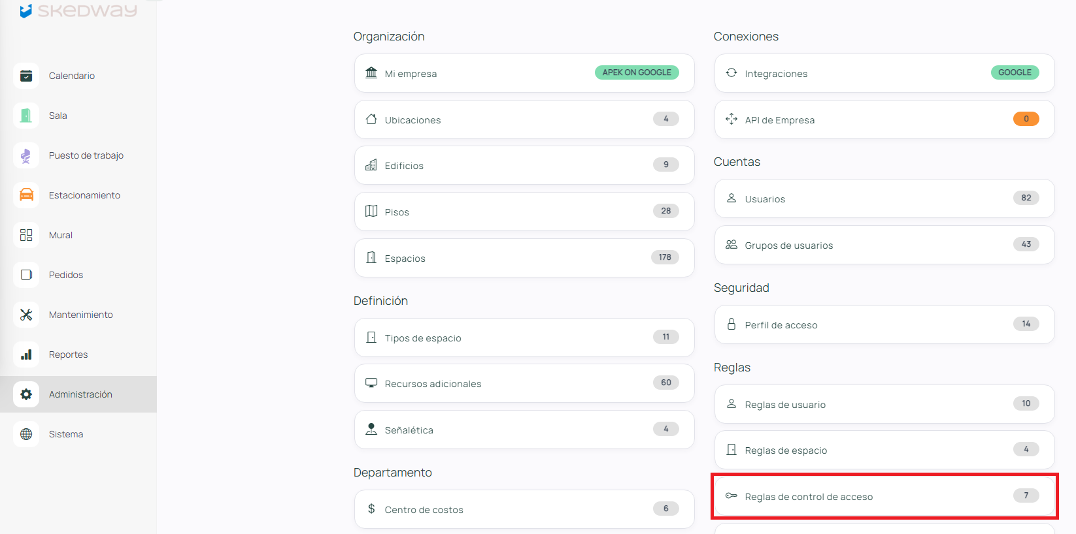Viewport: 1076px width, 534px height.
Task: Open the Pedidos menu item
Action: pyautogui.click(x=66, y=275)
